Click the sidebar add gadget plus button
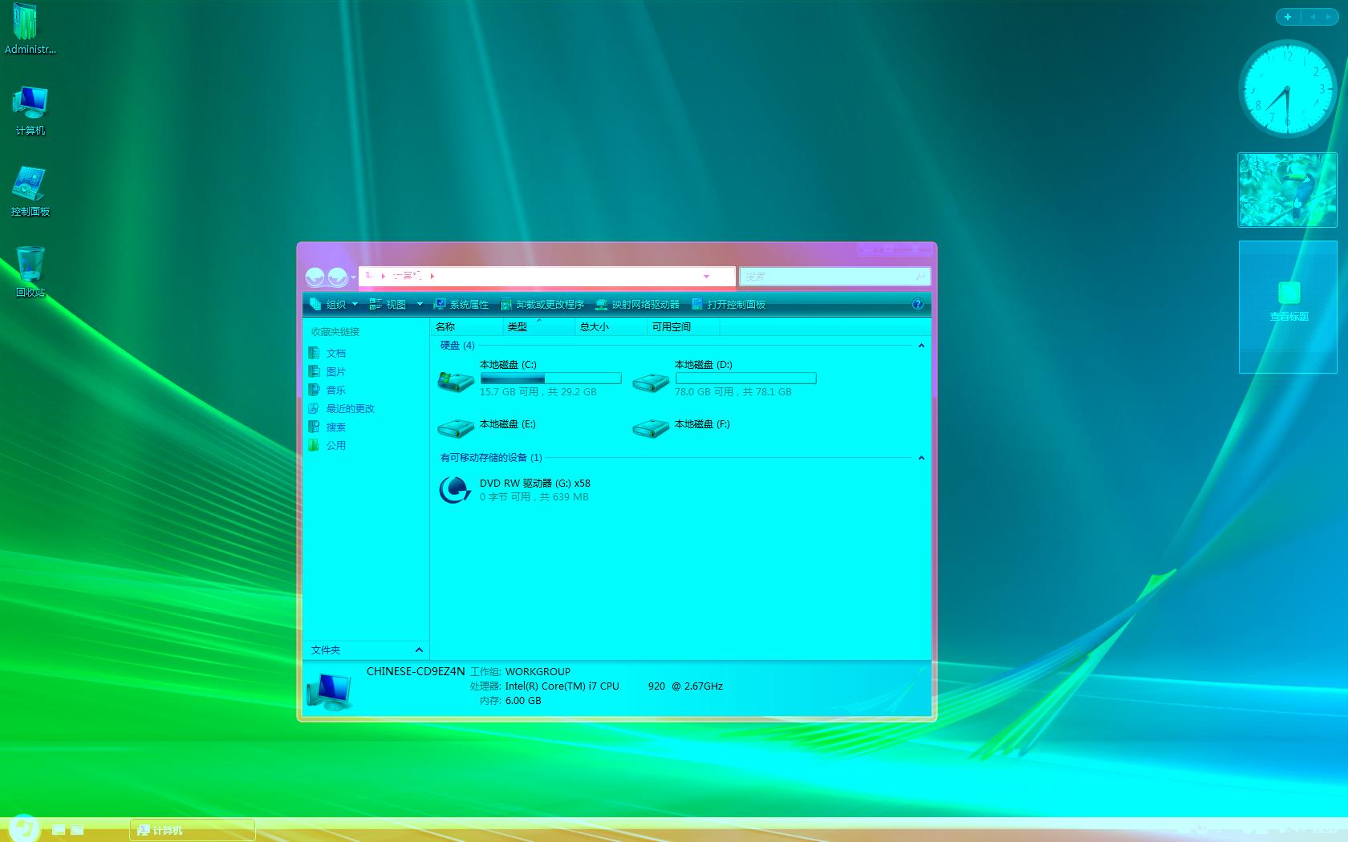Screen dimensions: 1348x842 (1288, 17)
